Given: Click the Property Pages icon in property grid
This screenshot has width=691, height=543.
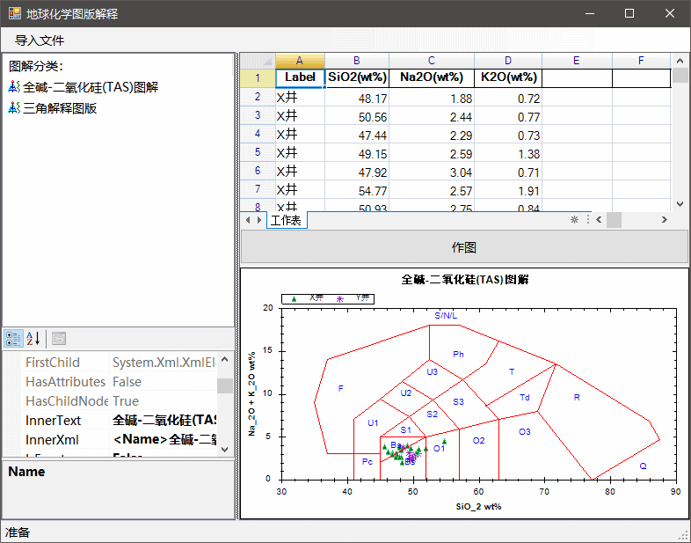Looking at the screenshot, I should point(59,338).
